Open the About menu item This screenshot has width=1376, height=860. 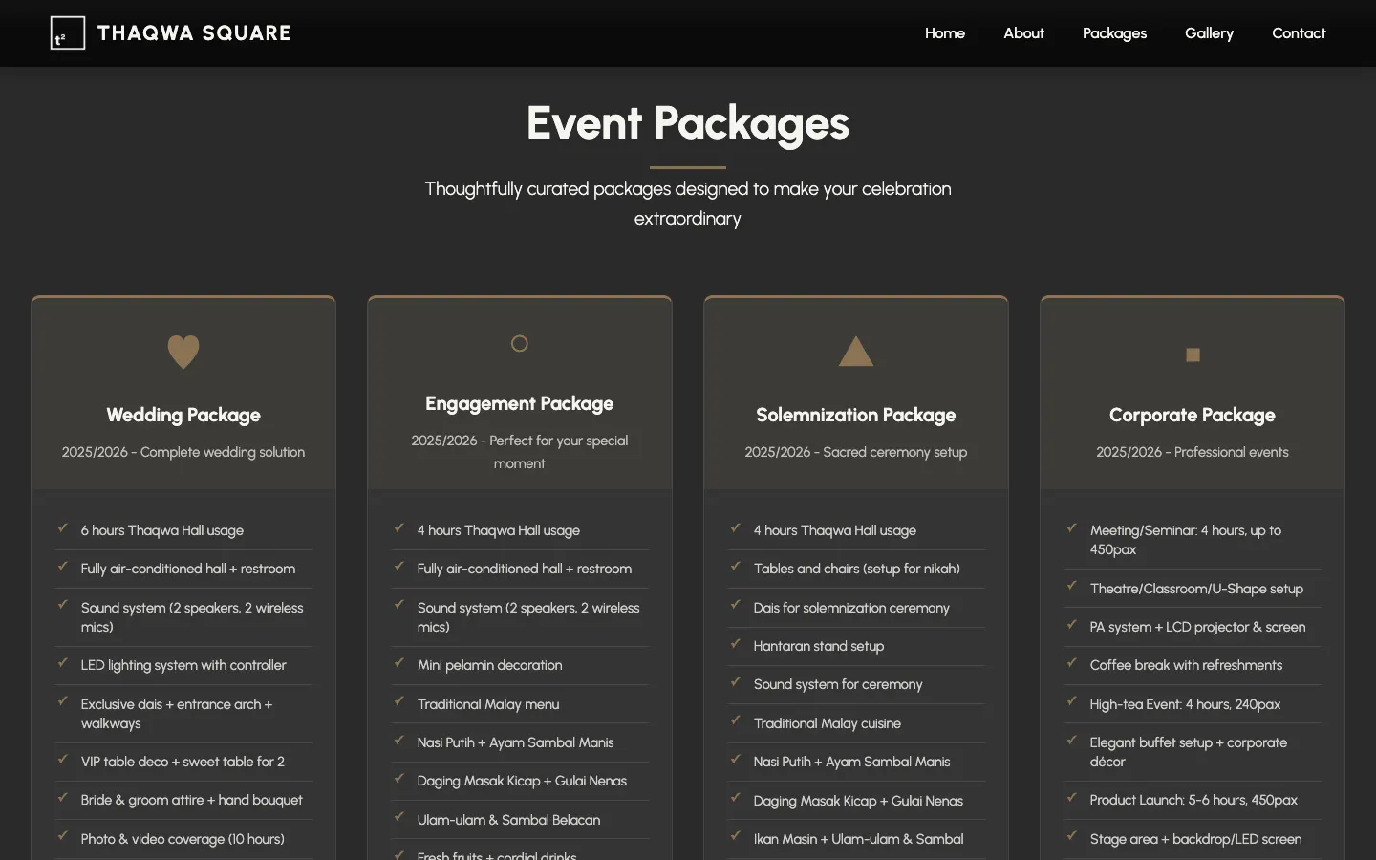1023,33
